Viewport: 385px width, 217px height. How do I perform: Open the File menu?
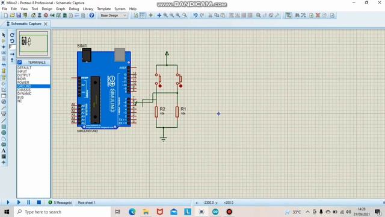point(4,9)
